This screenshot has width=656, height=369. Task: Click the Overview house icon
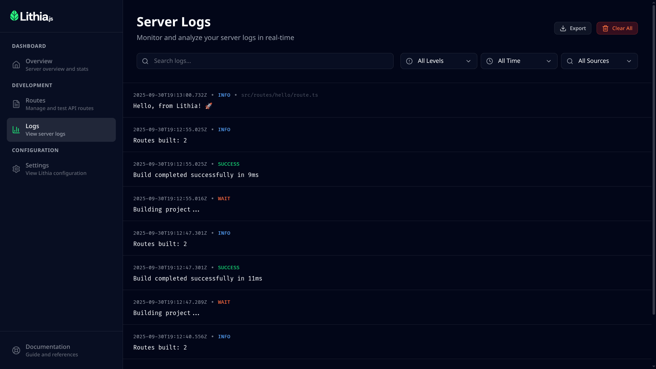[16, 65]
